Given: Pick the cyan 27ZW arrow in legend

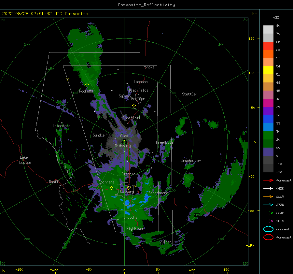Looking at the screenshot, I should pyautogui.click(x=268, y=205).
